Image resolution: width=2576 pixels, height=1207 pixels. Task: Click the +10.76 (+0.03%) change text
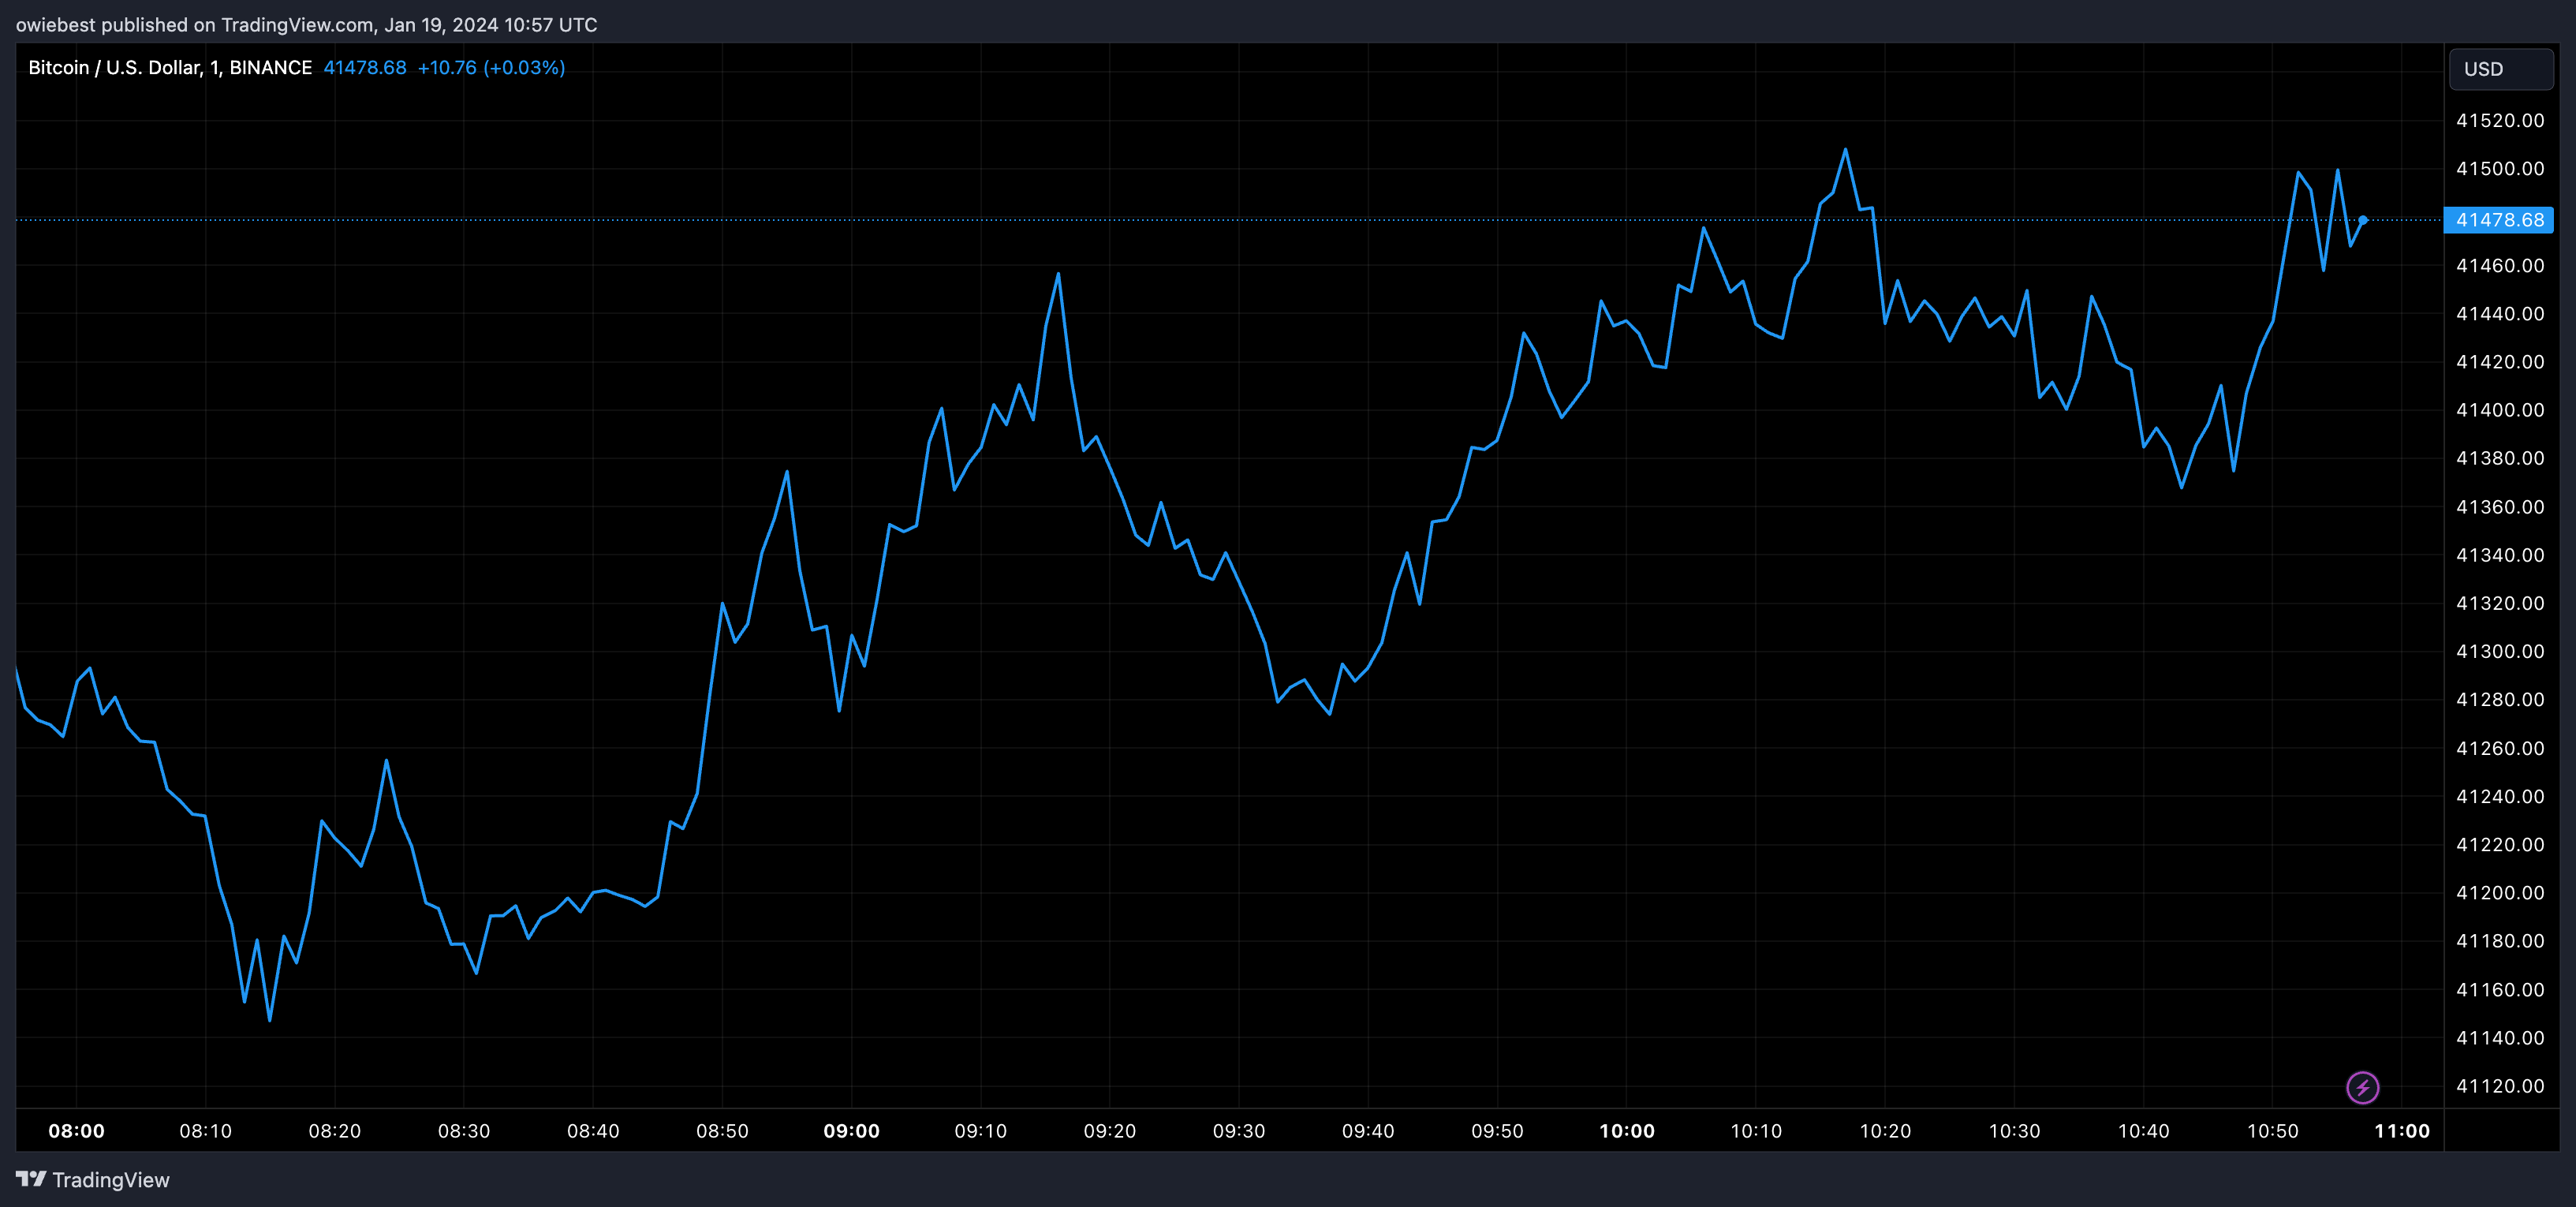click(x=491, y=68)
